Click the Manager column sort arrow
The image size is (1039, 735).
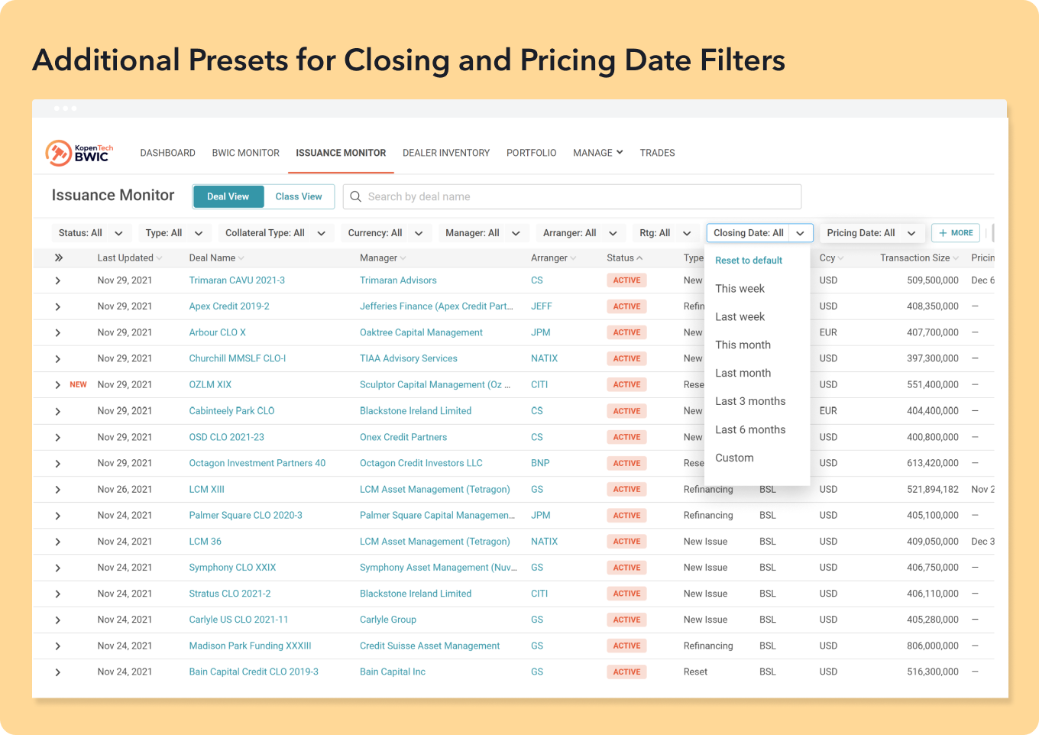click(x=403, y=258)
